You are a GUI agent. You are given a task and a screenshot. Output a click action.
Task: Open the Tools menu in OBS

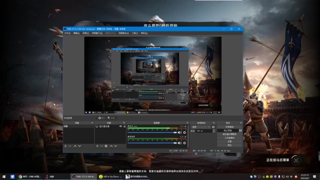[135, 33]
